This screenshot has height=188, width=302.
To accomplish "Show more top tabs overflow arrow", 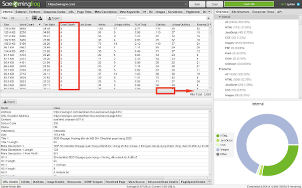I will [209, 12].
